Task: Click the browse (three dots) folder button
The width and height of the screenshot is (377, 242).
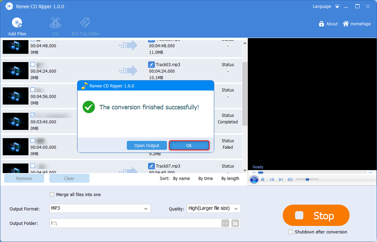Action: [225, 223]
